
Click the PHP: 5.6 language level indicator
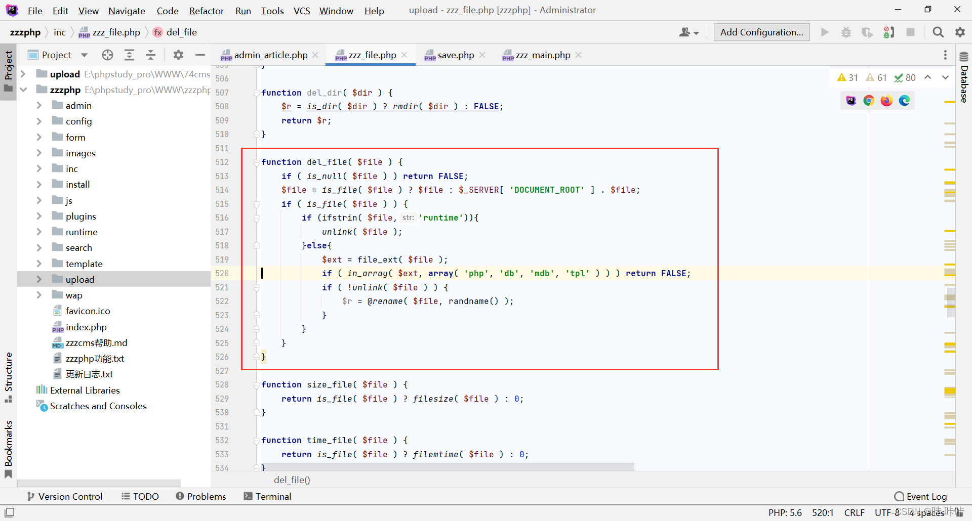point(785,513)
